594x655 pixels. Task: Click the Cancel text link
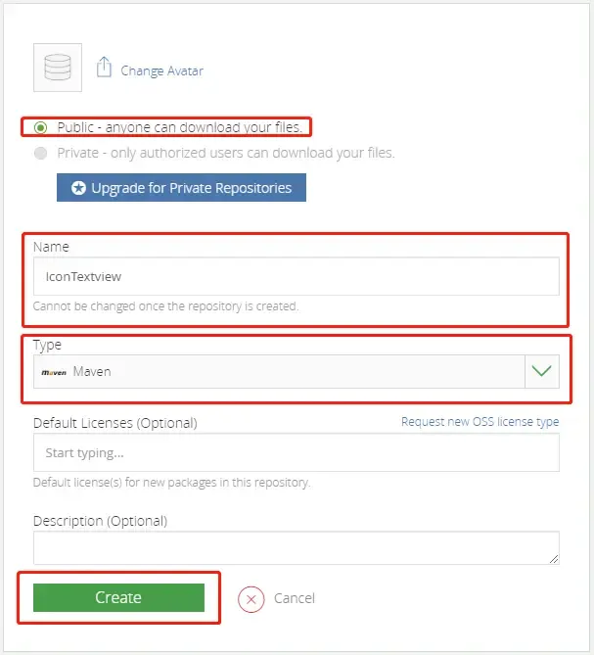tap(295, 598)
